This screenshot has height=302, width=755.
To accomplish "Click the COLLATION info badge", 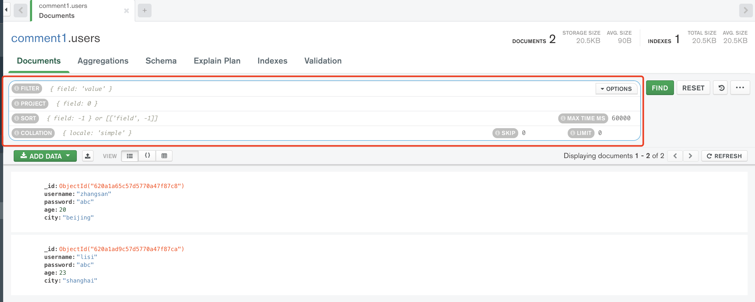I will coord(17,133).
